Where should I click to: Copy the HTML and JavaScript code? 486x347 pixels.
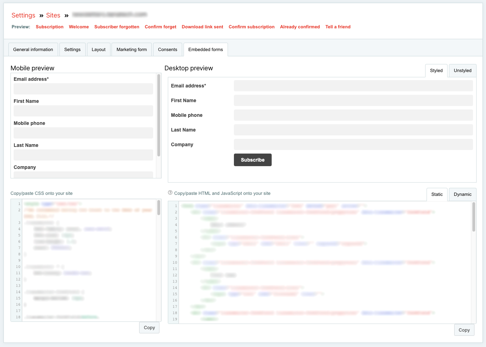click(464, 330)
